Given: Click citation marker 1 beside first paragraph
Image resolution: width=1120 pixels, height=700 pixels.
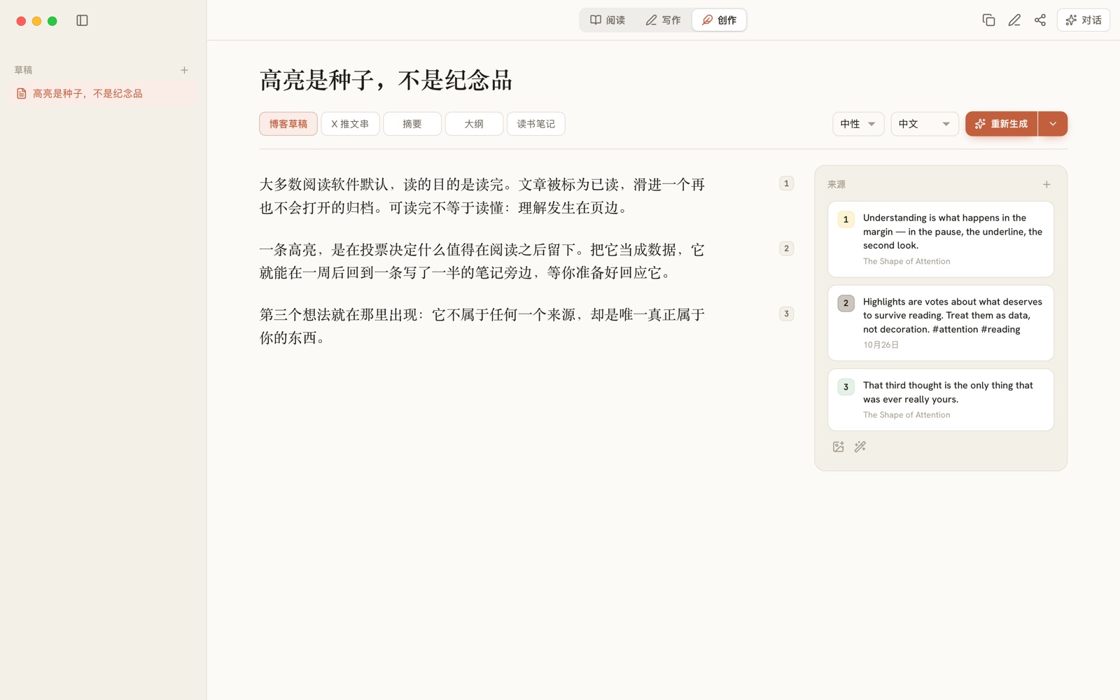Looking at the screenshot, I should click(x=786, y=183).
